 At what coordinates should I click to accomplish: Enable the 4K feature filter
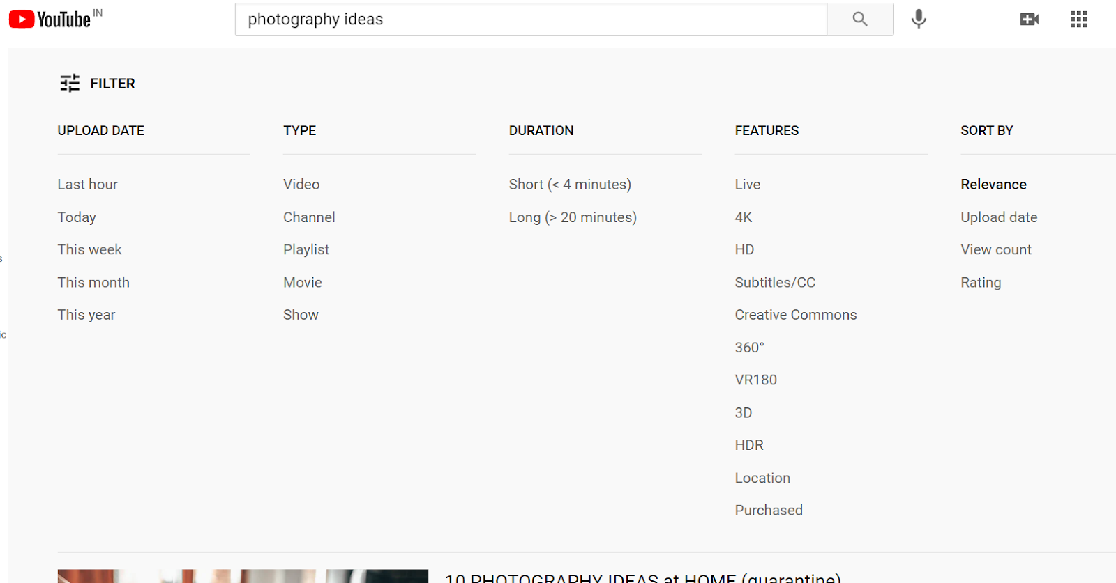pyautogui.click(x=743, y=217)
